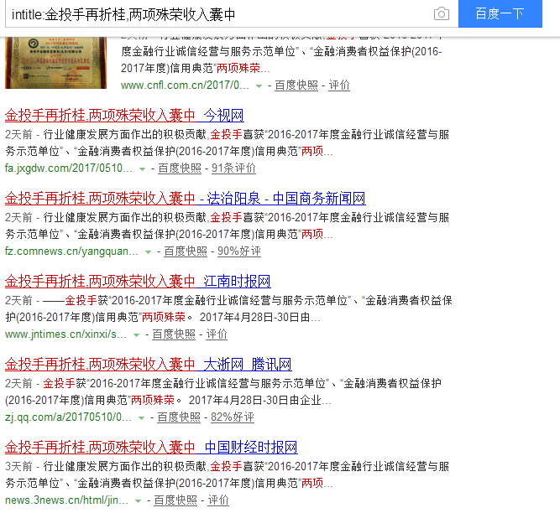Click the green URL www.cnfl.com.cn/2017/0...
This screenshot has height=513, width=560.
click(185, 85)
